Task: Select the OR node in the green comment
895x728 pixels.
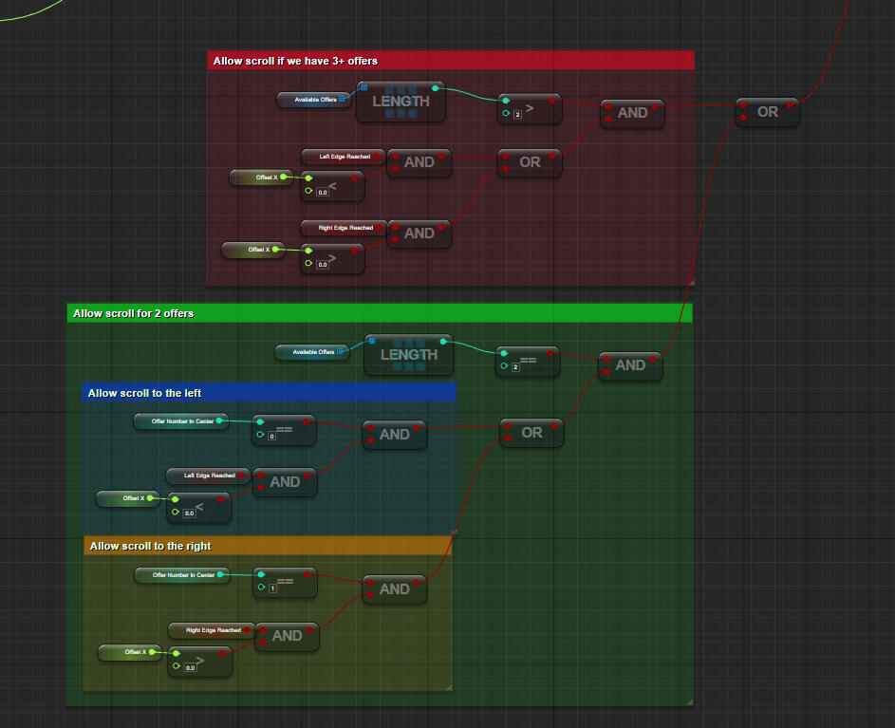Action: (x=531, y=433)
